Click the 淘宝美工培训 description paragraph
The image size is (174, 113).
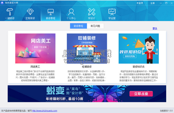[x=35, y=76]
